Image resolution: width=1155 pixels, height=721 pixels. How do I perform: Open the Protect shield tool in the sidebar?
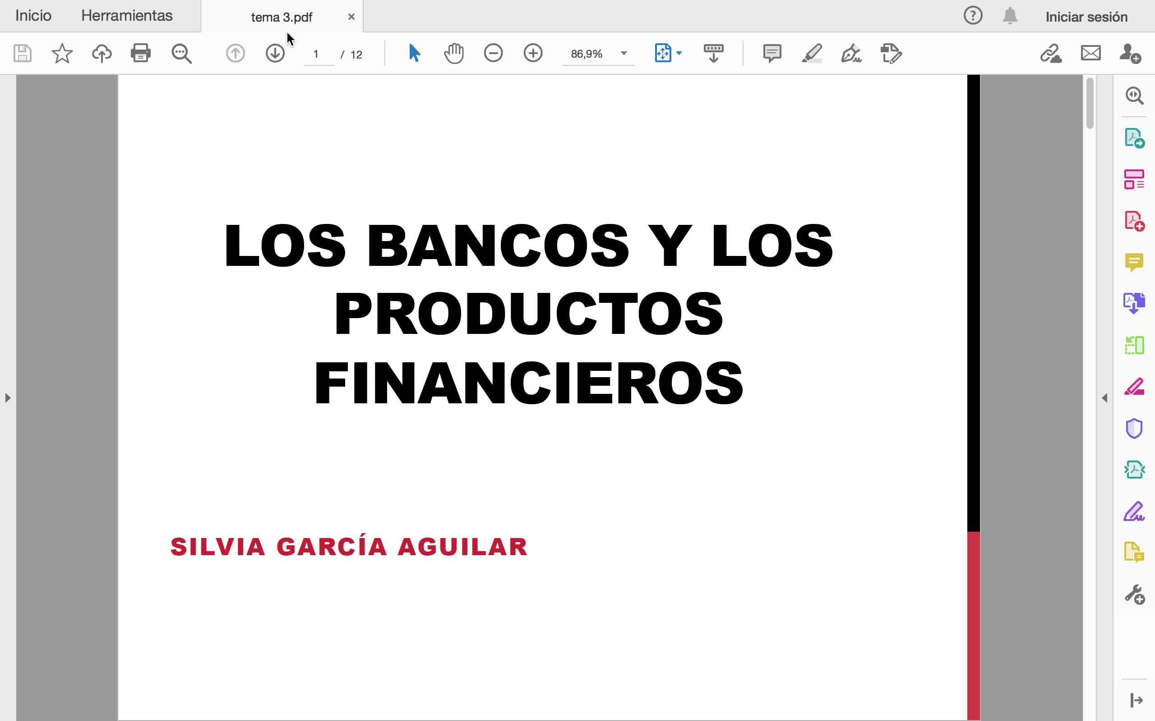(x=1134, y=428)
